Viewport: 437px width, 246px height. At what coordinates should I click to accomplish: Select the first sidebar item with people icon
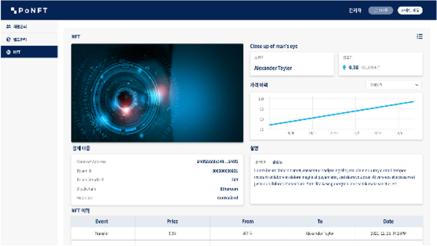tap(29, 27)
